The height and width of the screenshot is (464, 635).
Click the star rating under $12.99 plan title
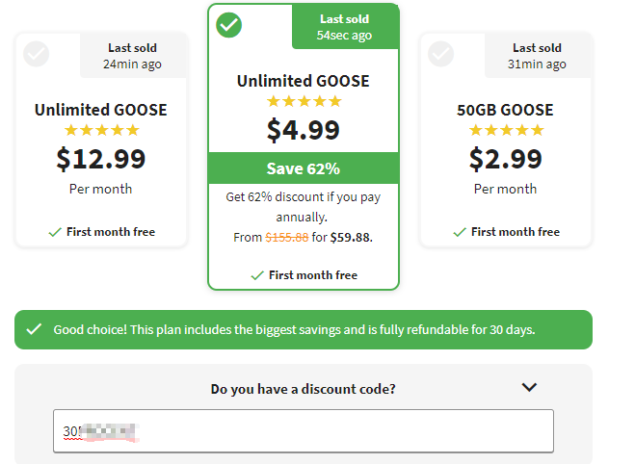pos(101,130)
